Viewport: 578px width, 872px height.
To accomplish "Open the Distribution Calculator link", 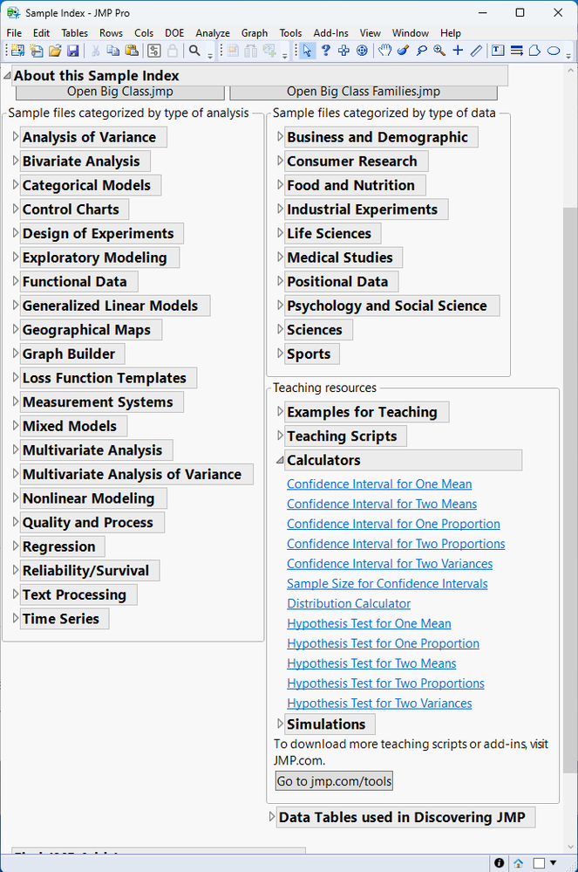I will [349, 603].
